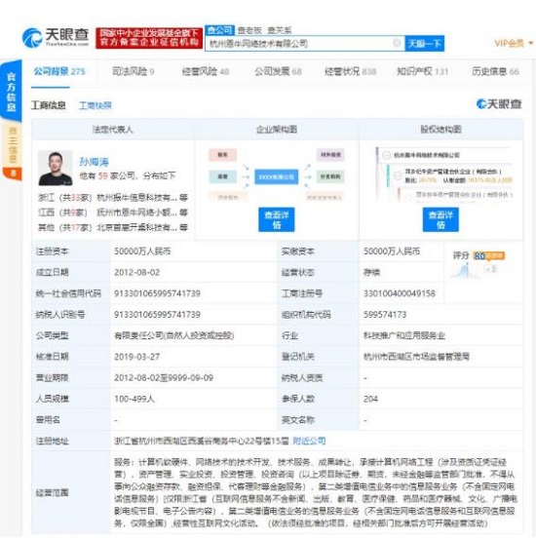This screenshot has height=540, width=536.
Task: Select the 官方信息 side tab
Action: click(x=12, y=92)
